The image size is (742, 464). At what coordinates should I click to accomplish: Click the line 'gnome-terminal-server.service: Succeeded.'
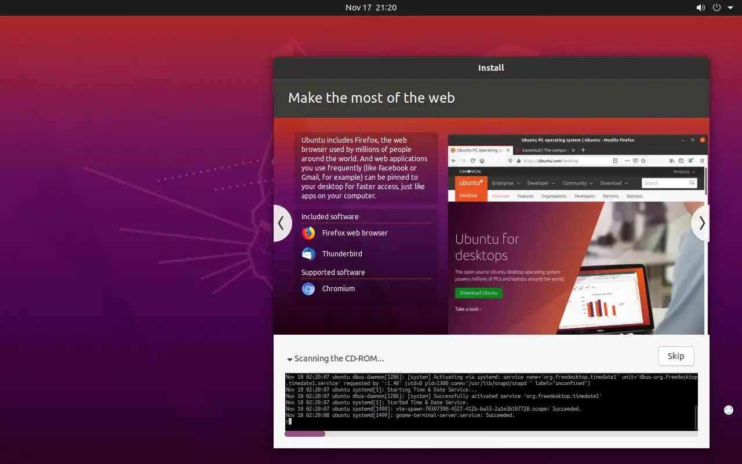pyautogui.click(x=455, y=415)
